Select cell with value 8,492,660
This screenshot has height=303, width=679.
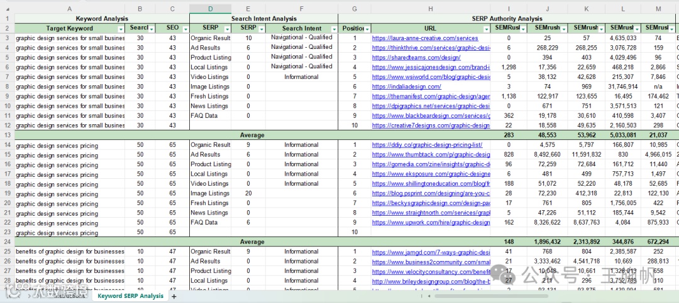tap(547, 155)
